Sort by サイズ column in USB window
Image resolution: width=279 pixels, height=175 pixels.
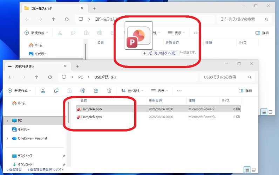click(226, 100)
